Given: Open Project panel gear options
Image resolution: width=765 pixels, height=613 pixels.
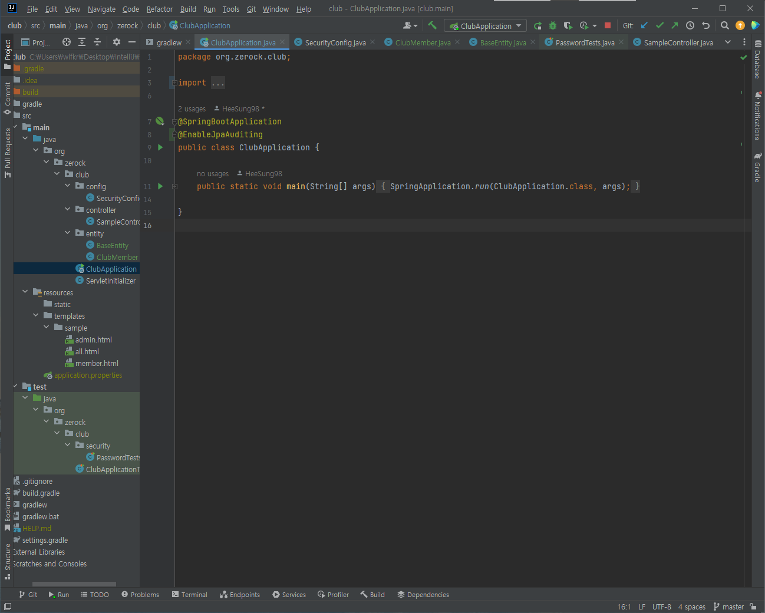Looking at the screenshot, I should point(117,42).
